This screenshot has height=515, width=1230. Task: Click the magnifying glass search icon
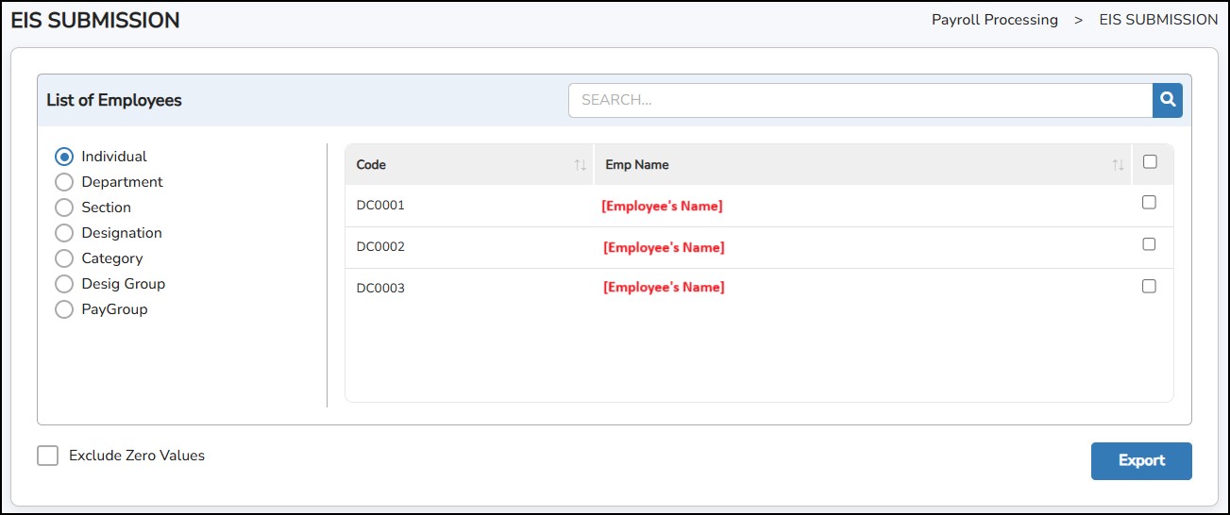(1167, 99)
